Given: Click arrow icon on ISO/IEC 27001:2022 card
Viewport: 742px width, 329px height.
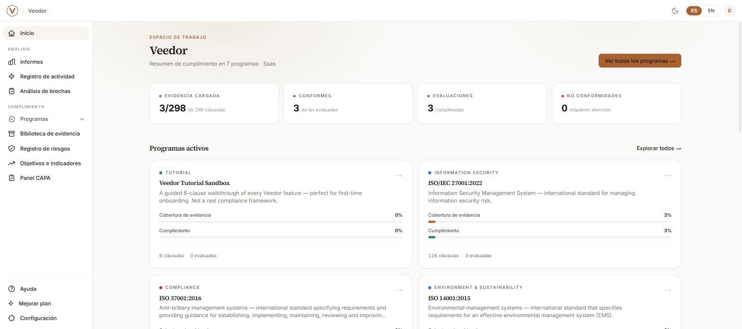Looking at the screenshot, I should pyautogui.click(x=667, y=176).
